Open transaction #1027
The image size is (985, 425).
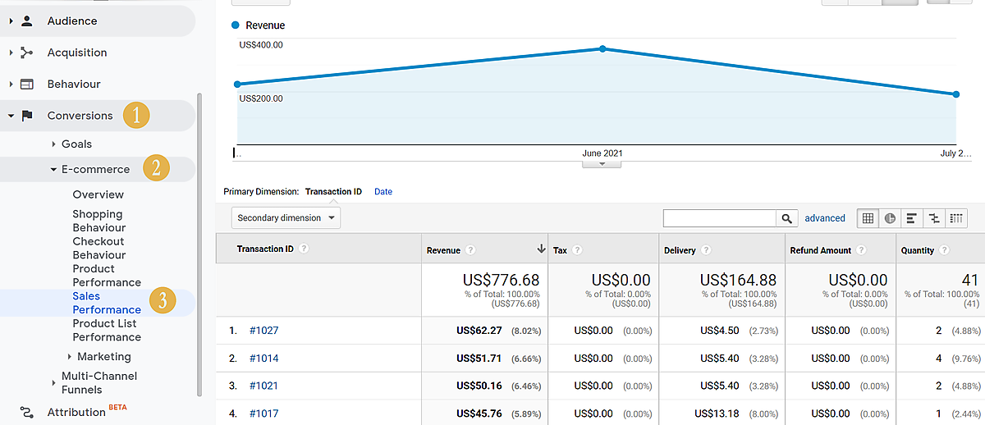(x=263, y=331)
